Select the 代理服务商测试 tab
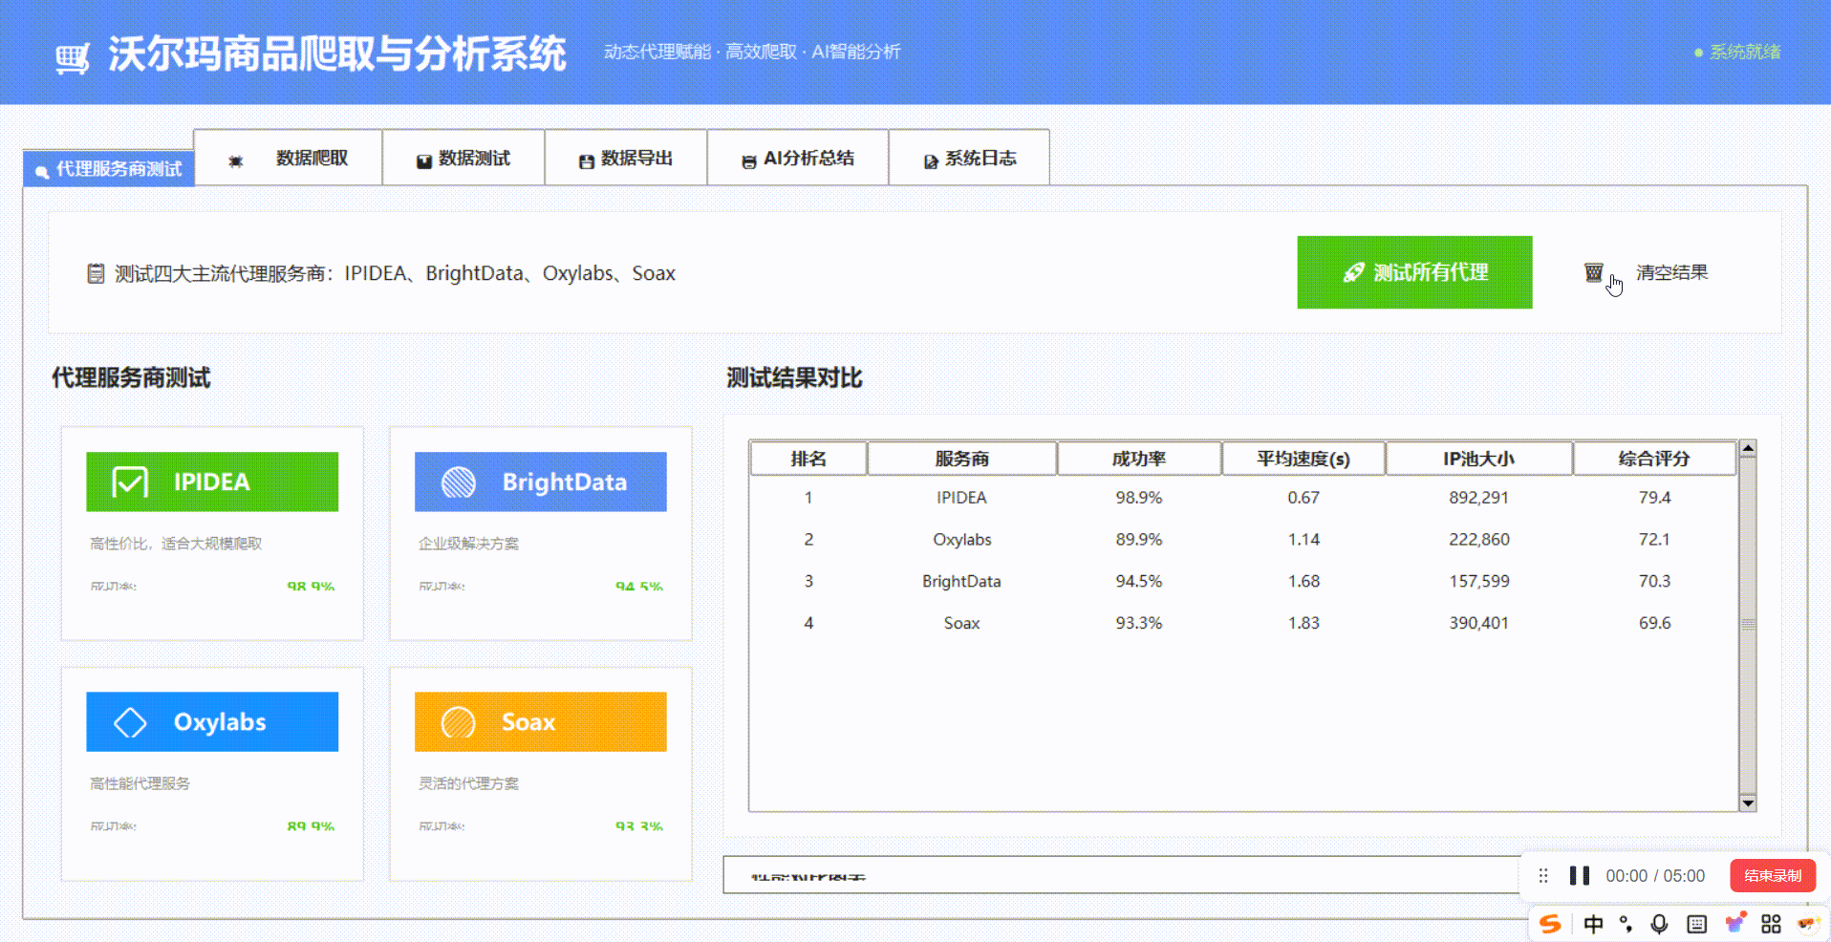Image resolution: width=1831 pixels, height=942 pixels. 109,169
